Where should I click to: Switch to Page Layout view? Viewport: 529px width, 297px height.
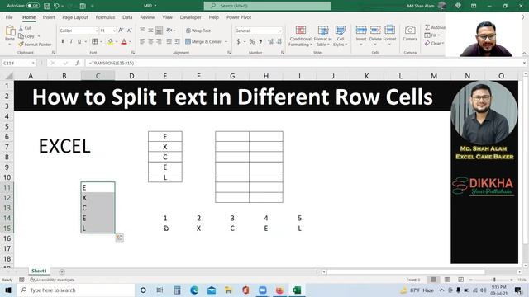[x=447, y=280]
